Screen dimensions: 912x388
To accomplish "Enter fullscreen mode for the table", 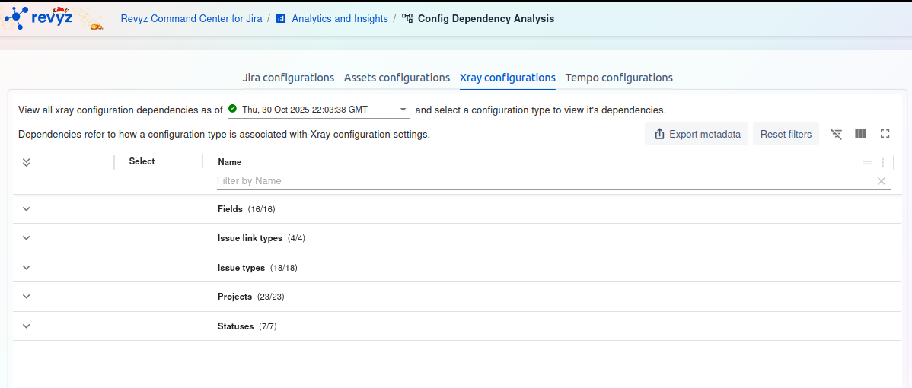I will click(885, 134).
